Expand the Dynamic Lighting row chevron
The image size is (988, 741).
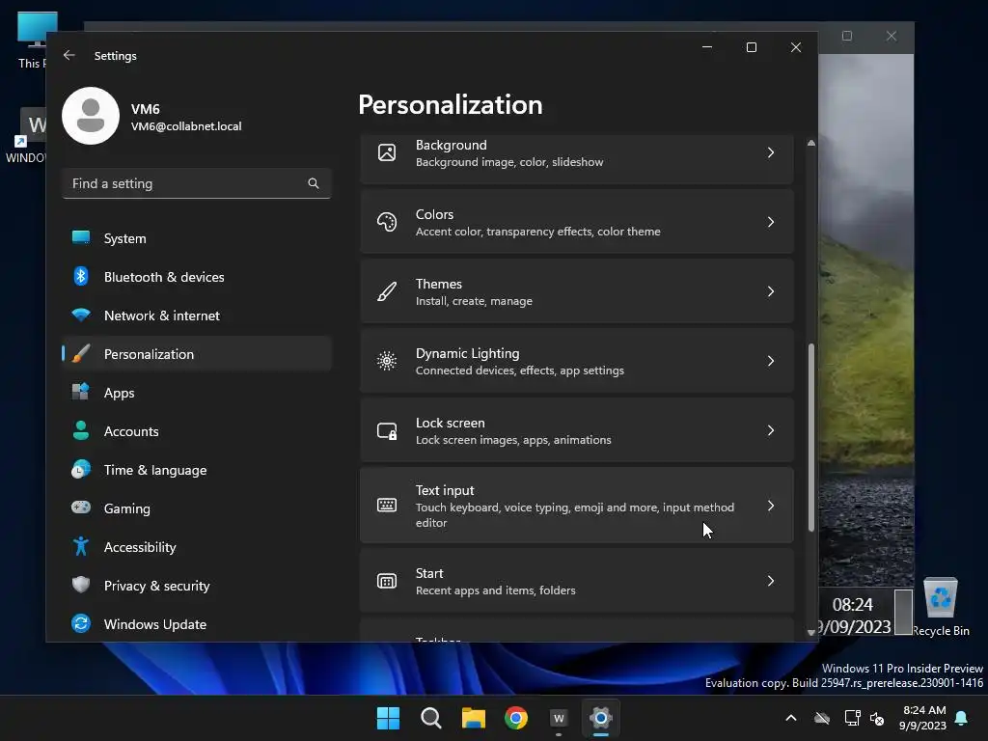771,361
